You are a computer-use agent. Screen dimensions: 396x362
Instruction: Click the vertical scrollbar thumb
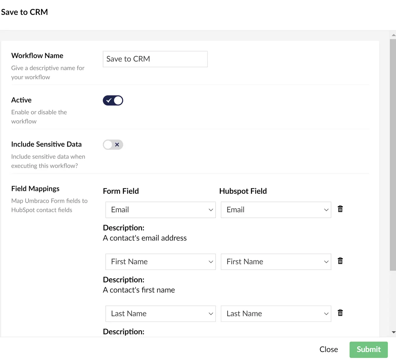pyautogui.click(x=393, y=154)
